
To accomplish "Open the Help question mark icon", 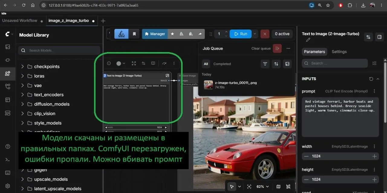I will click(8, 147).
